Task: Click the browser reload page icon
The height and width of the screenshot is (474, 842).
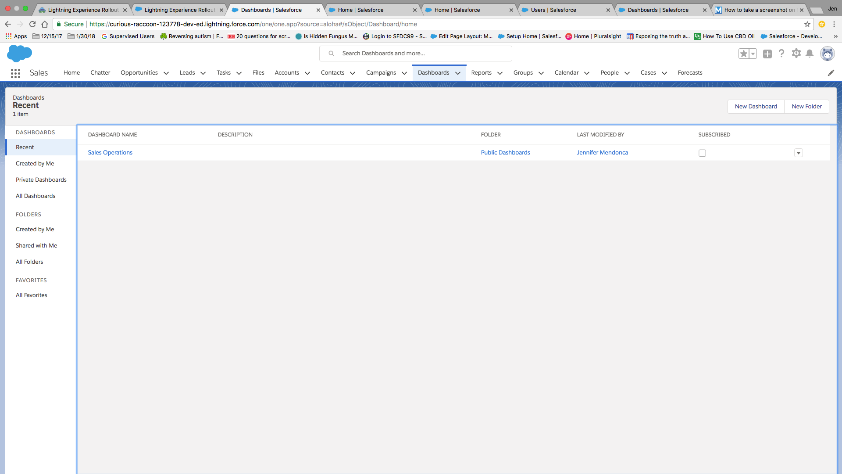Action: click(x=32, y=24)
